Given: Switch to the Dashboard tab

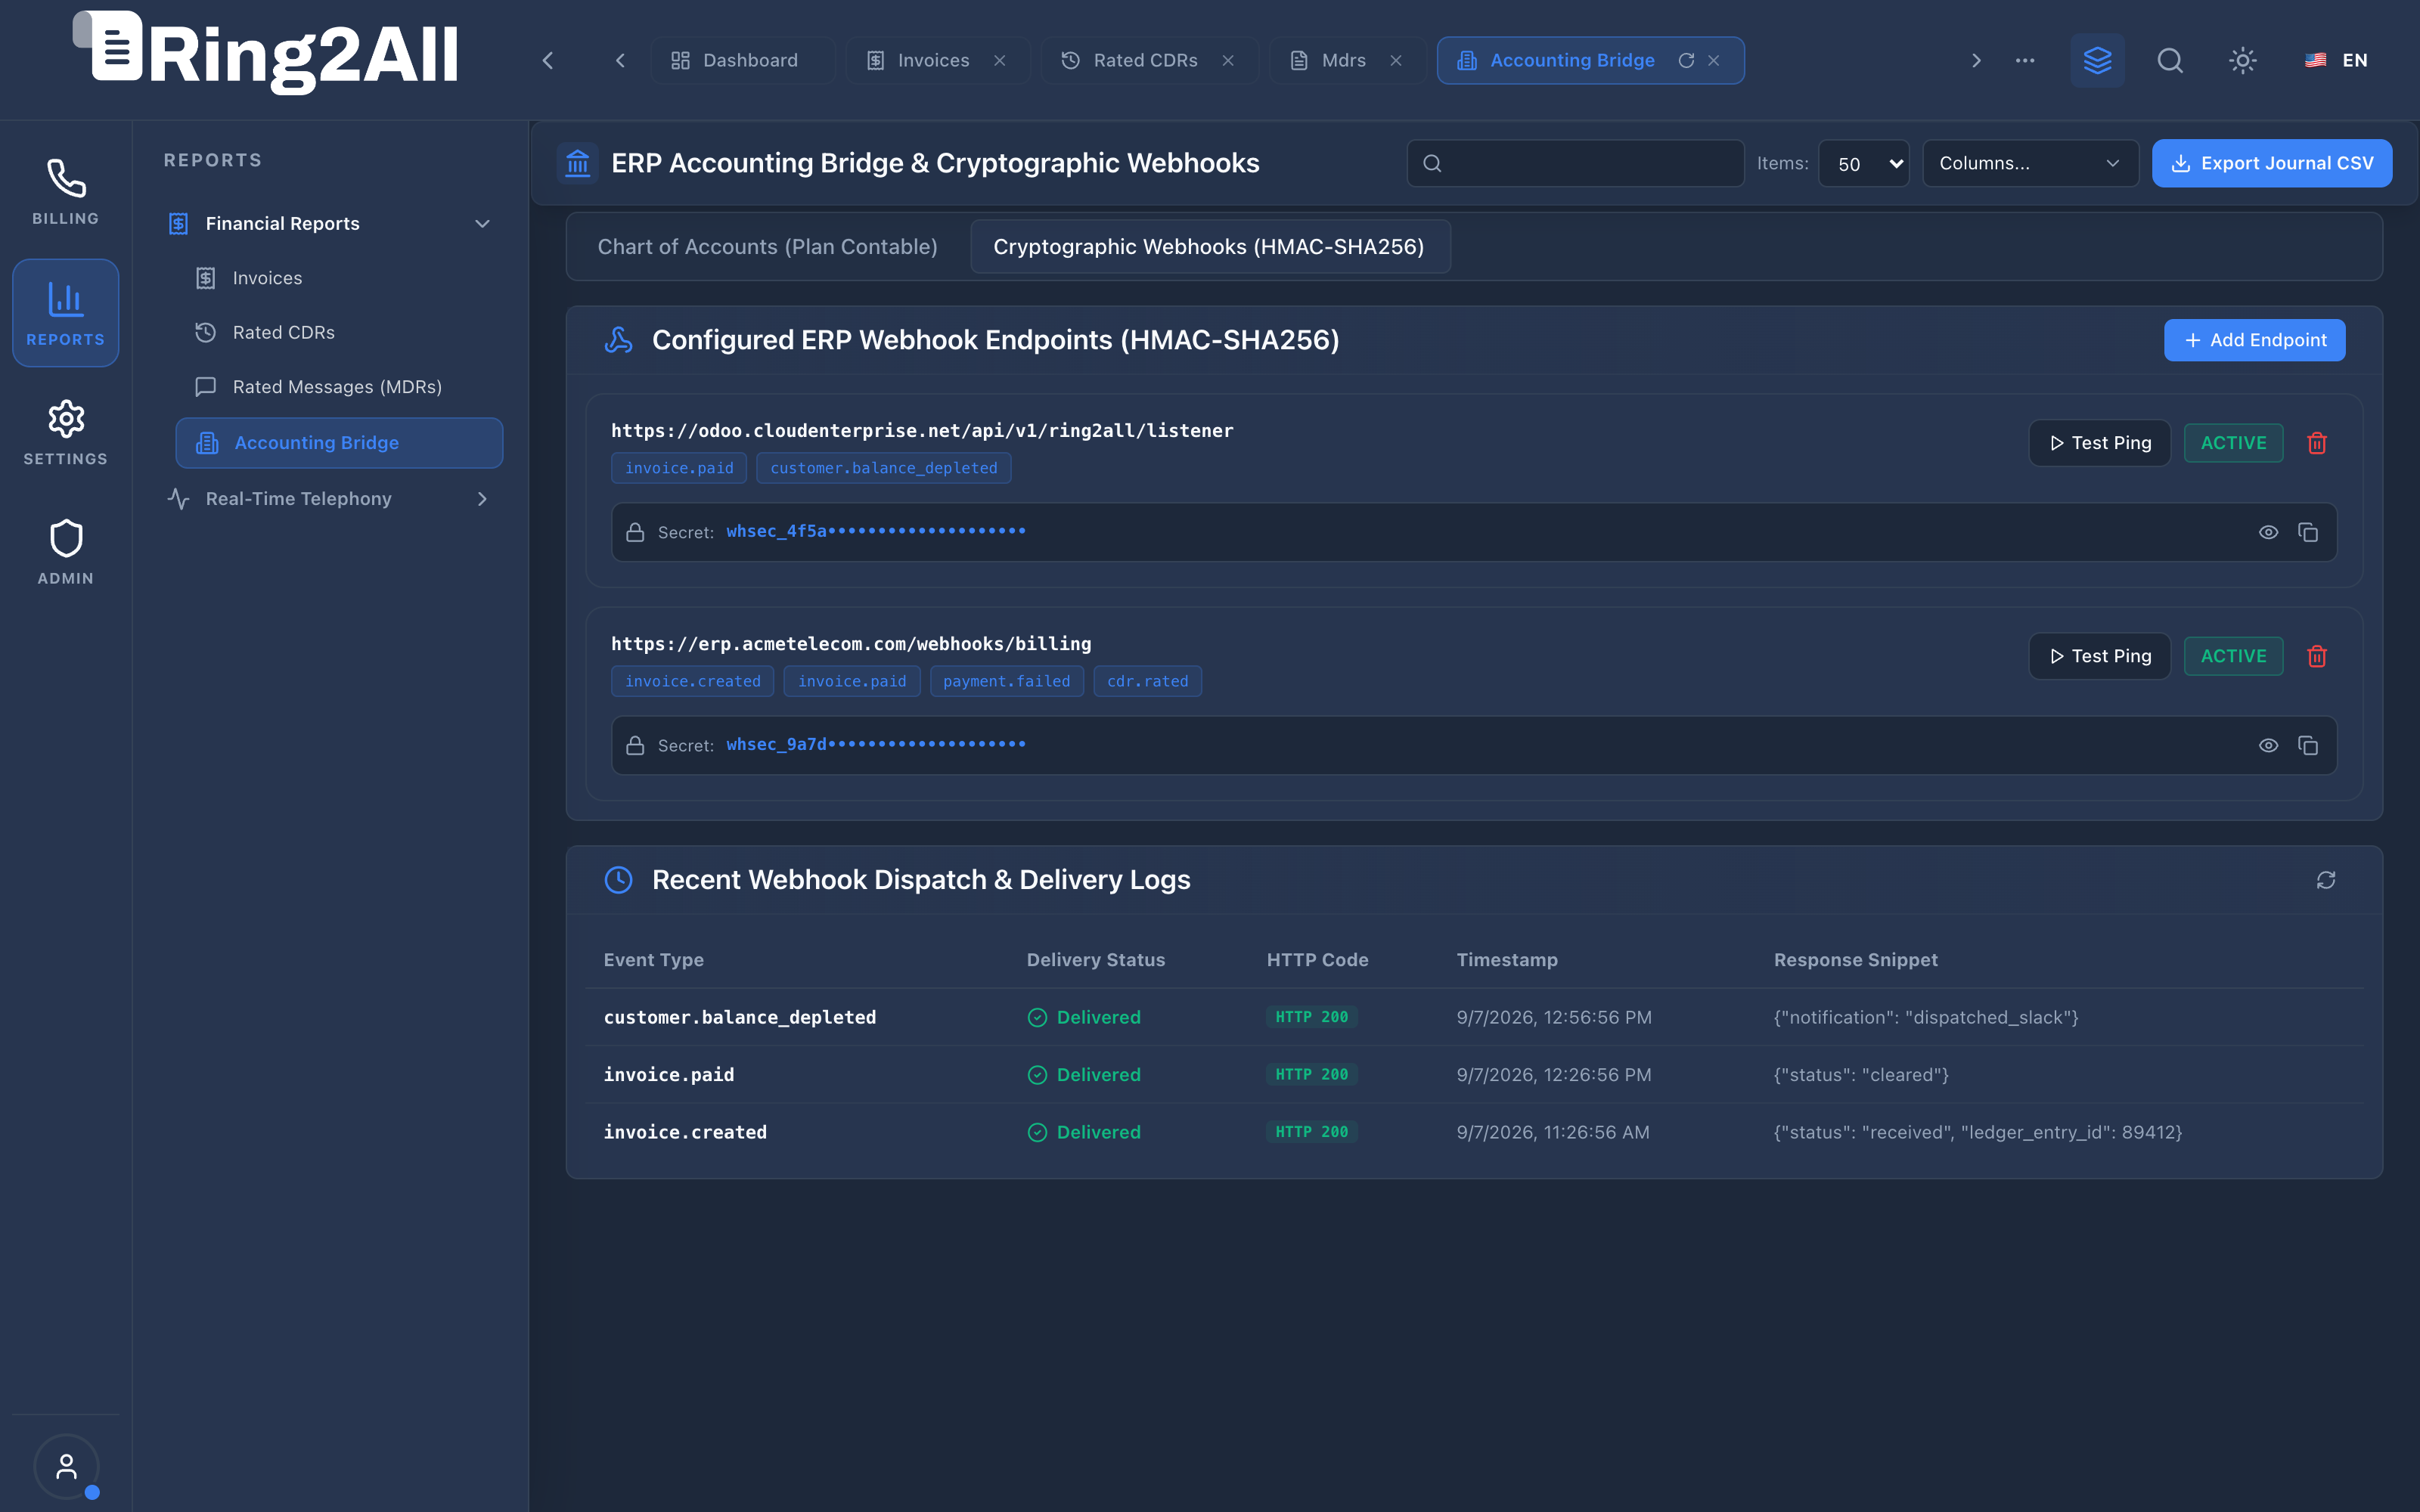Looking at the screenshot, I should 741,61.
